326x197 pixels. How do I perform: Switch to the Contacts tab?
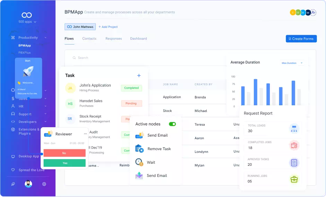pyautogui.click(x=89, y=39)
